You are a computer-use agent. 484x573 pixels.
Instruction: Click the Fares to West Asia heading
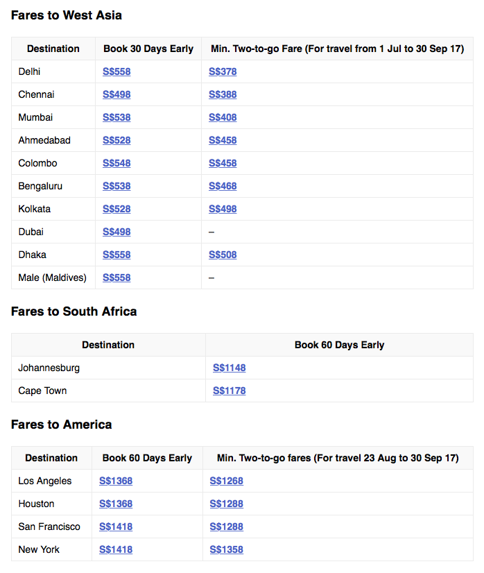(67, 15)
